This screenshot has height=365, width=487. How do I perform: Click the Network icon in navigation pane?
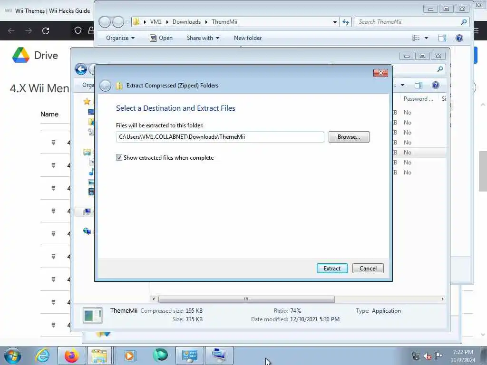tap(87, 231)
